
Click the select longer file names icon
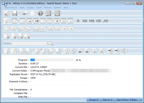pos(87,51)
